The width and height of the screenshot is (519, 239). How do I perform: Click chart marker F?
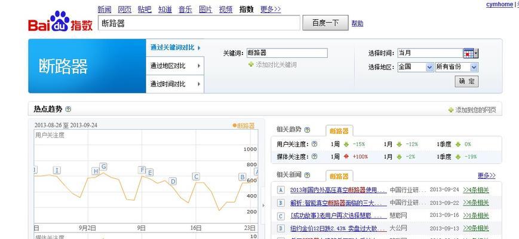[142, 170]
